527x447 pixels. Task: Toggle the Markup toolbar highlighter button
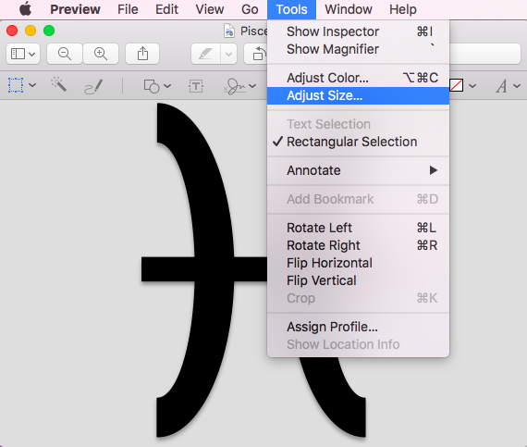205,54
